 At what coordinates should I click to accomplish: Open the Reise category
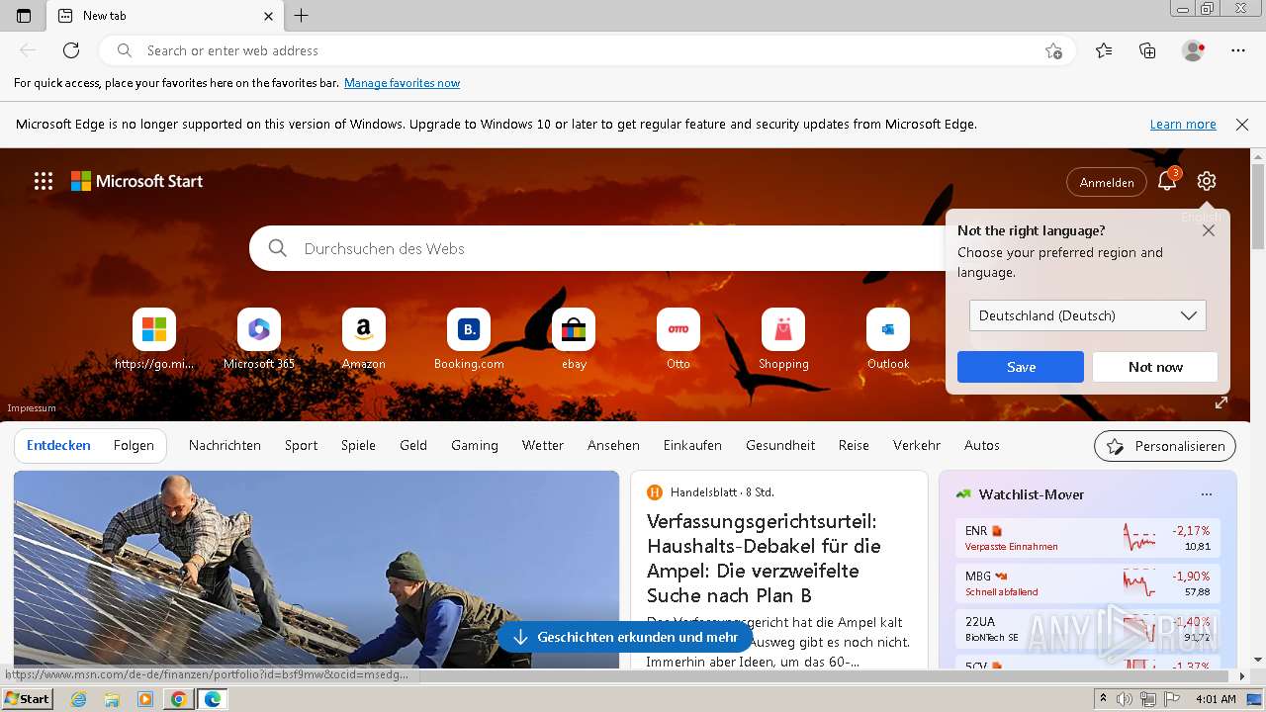coord(854,445)
